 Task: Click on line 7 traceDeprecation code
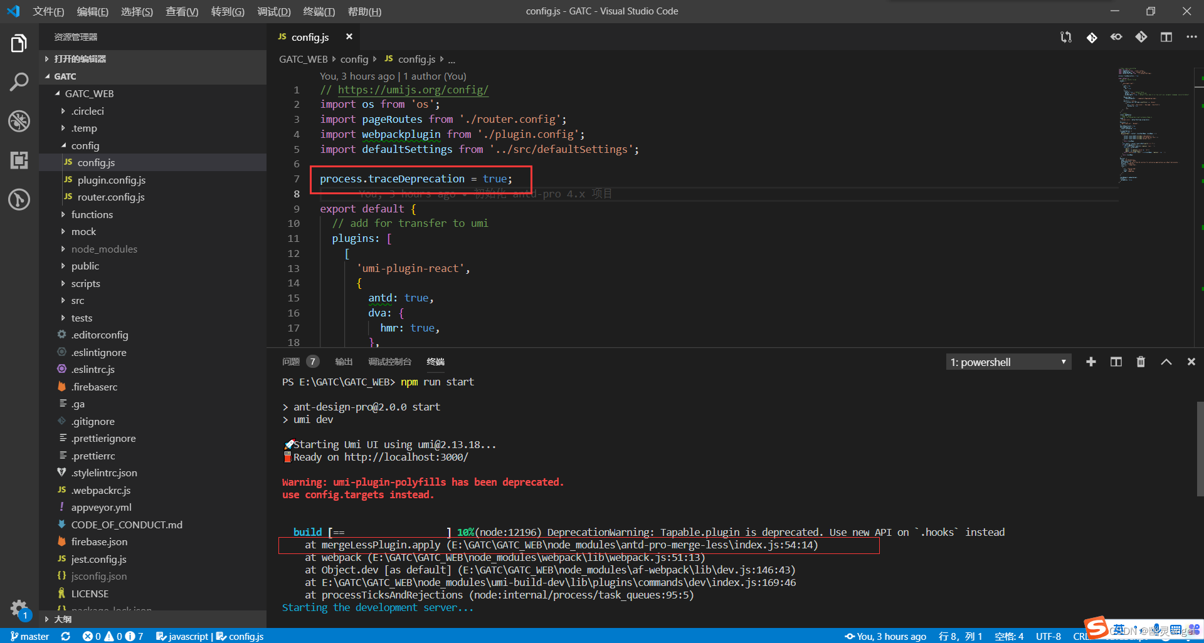click(416, 179)
